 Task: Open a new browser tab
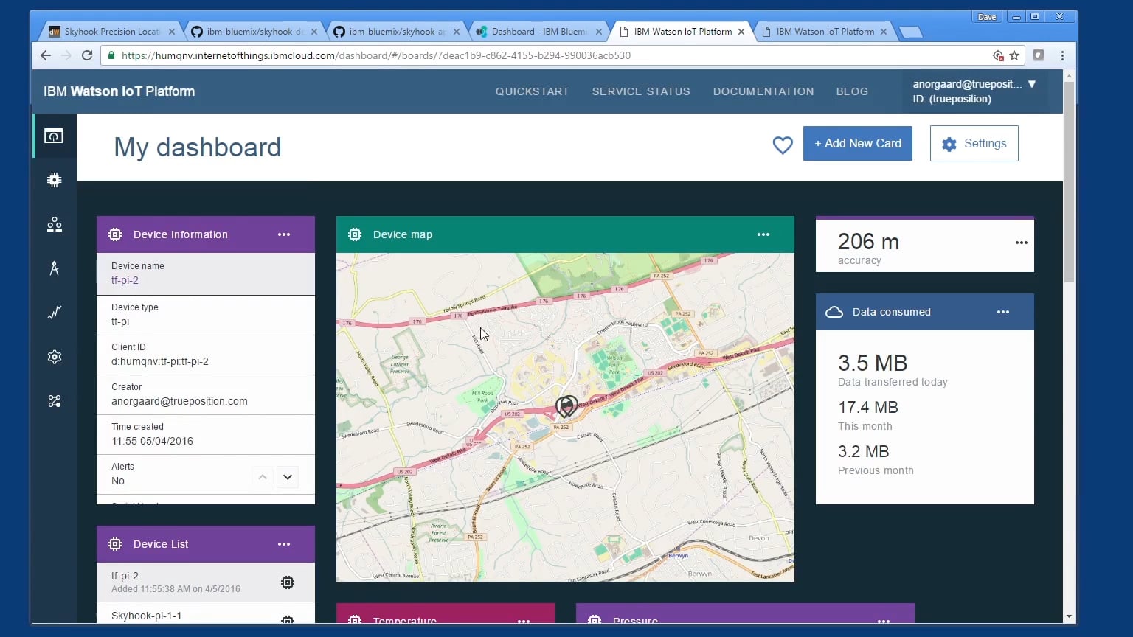pos(911,32)
